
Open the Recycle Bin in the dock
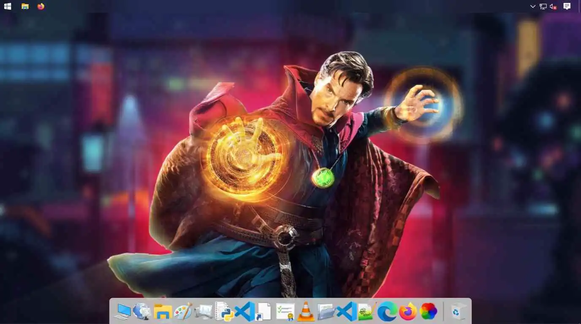(x=458, y=311)
